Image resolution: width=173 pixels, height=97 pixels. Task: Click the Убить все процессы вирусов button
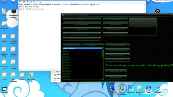[115, 34]
